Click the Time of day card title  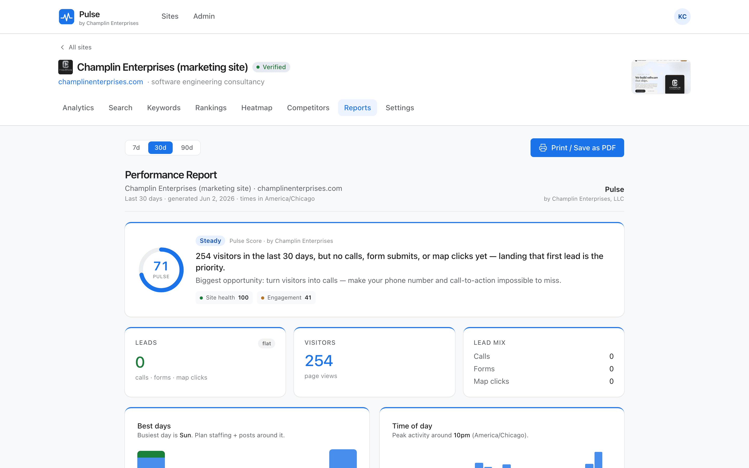pos(412,426)
